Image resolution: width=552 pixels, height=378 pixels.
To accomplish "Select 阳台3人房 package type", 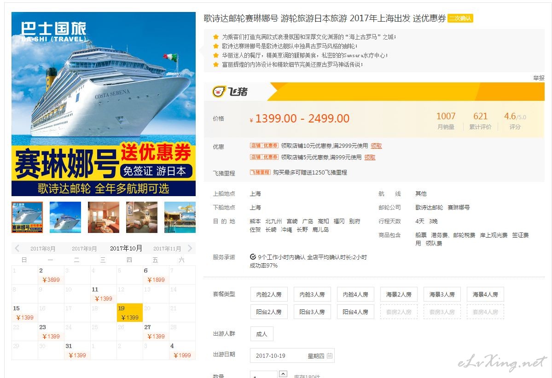I will point(312,312).
